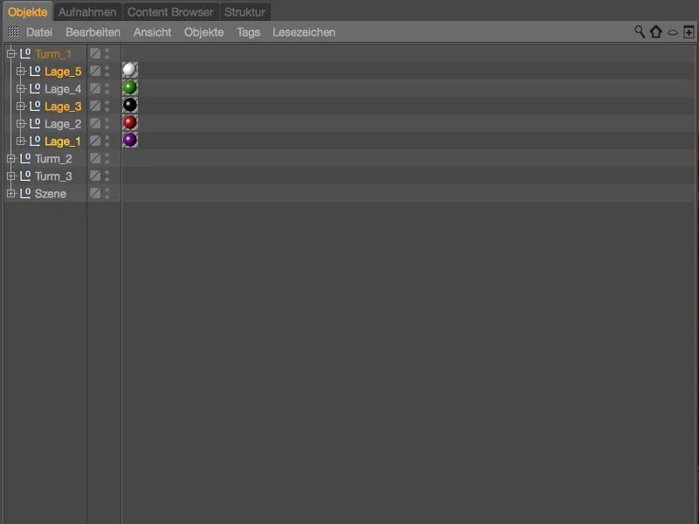
Task: Click the layer square of Szene
Action: coord(95,193)
